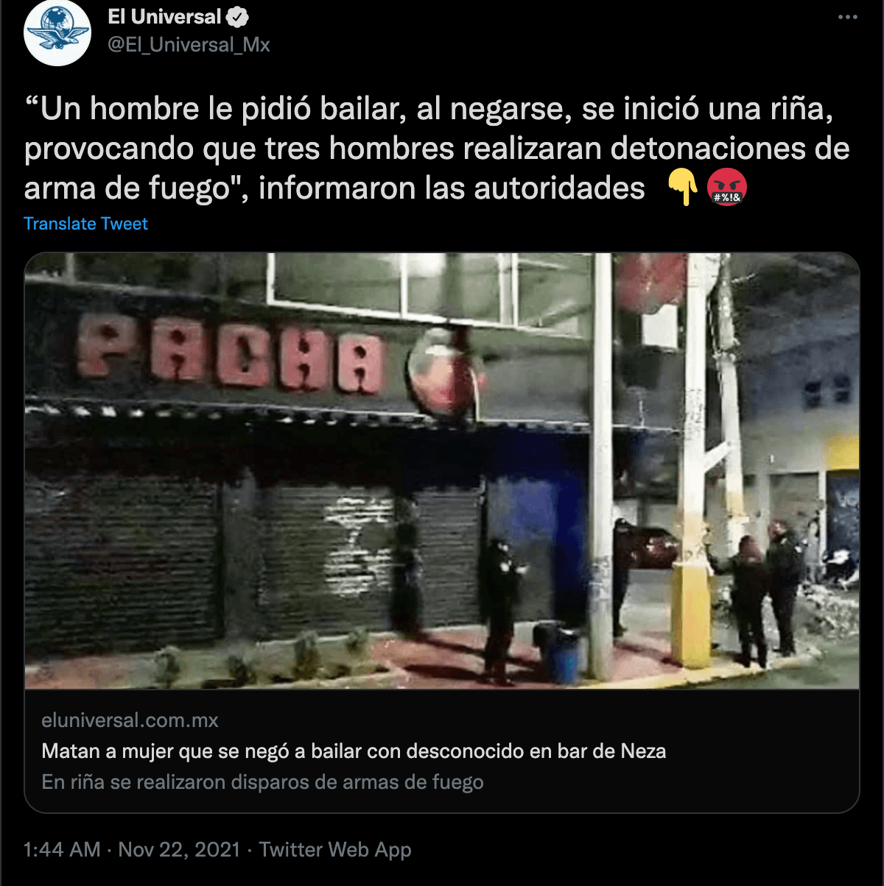The image size is (884, 886).
Task: Click the blue verified badge icon
Action: point(238,17)
